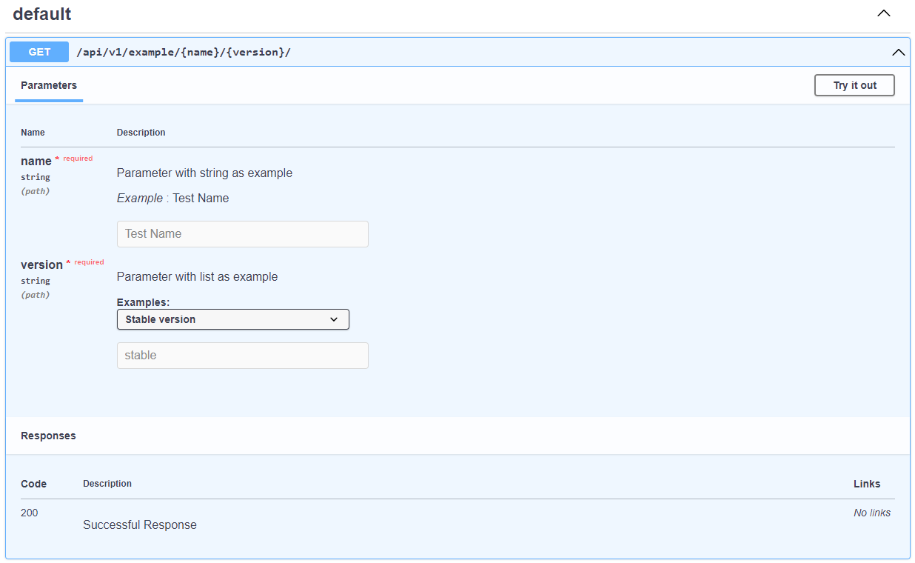
Task: Click the required label beside the version parameter
Action: coord(88,261)
